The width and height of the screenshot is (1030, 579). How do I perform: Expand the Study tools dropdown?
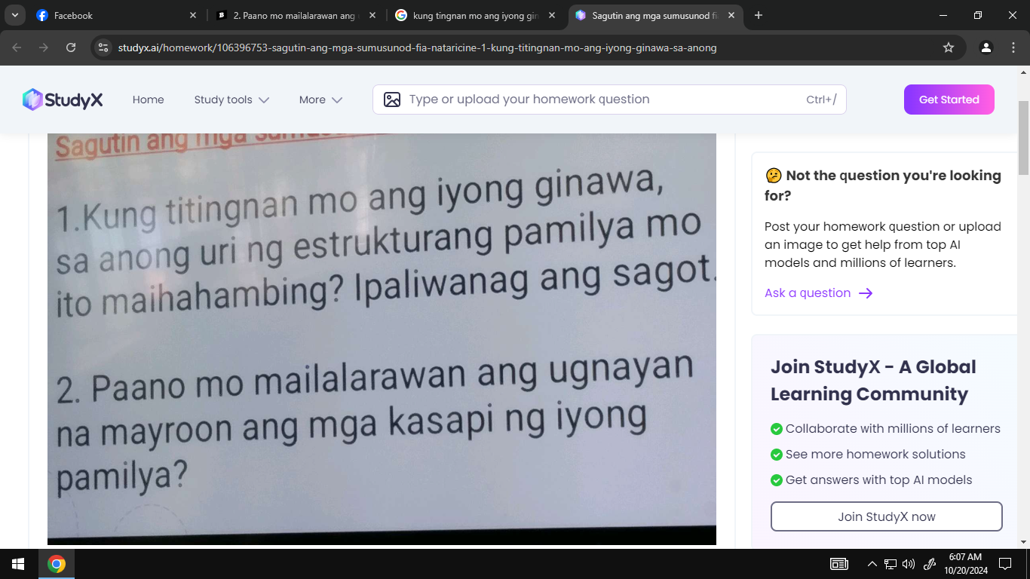pos(231,100)
